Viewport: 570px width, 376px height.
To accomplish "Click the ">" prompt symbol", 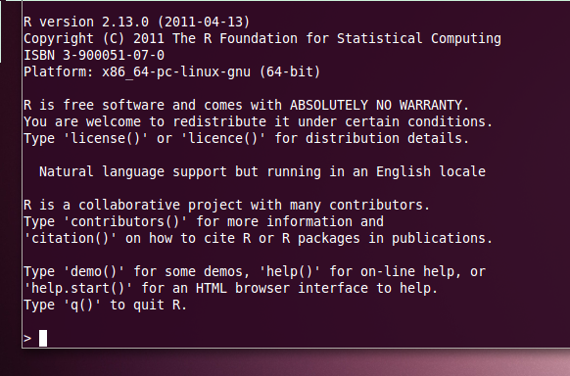I will point(27,339).
